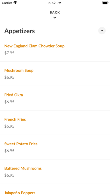Image resolution: width=110 pixels, height=196 pixels.
Task: Click the Wi-Fi icon in status bar
Action: [15, 3]
